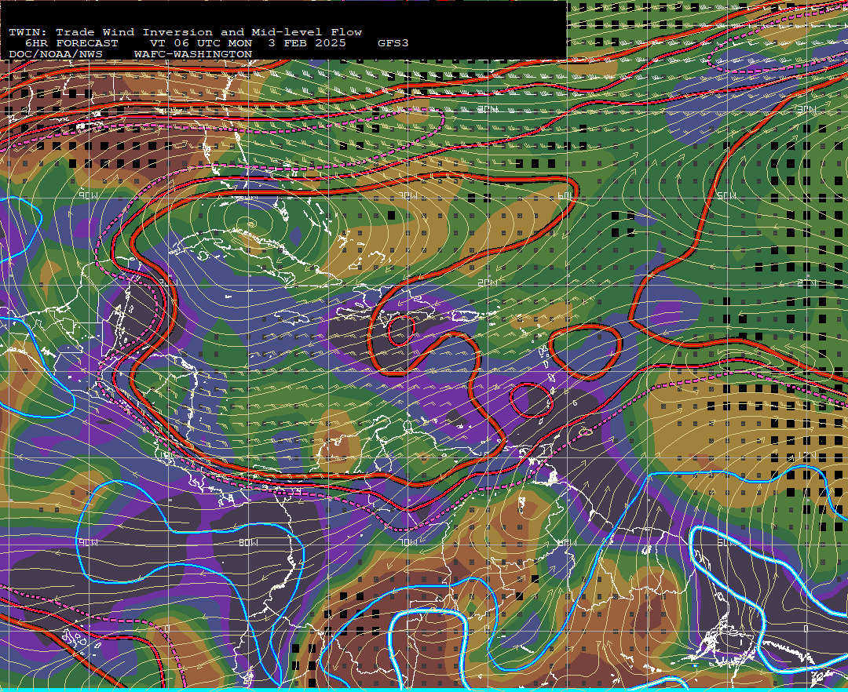848x692 pixels.
Task: Click the 'GFS3' model label
Action: click(393, 43)
